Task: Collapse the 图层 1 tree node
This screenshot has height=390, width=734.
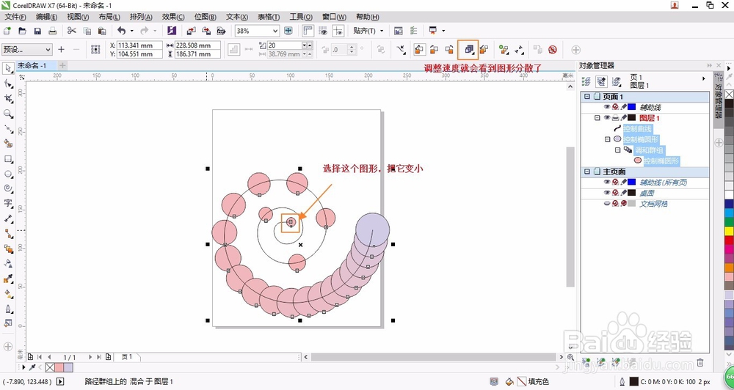Action: point(597,118)
